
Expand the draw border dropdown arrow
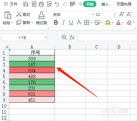(x=102, y=22)
